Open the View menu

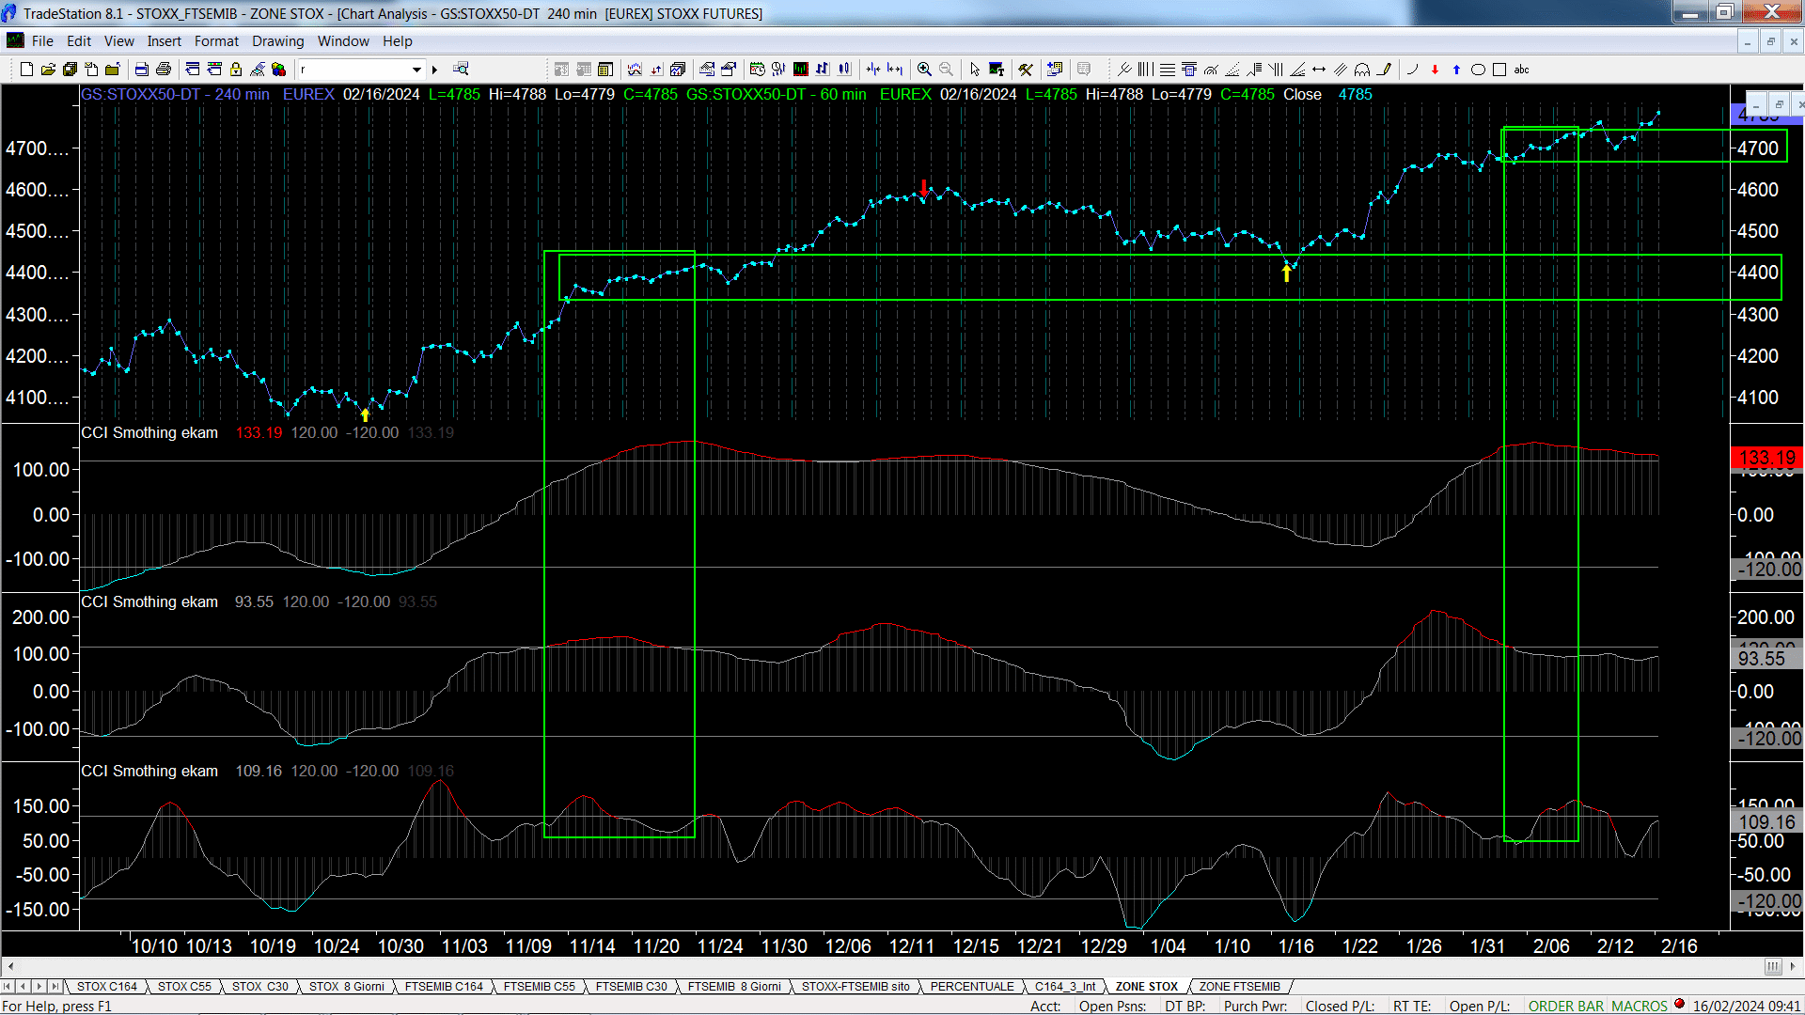click(118, 41)
